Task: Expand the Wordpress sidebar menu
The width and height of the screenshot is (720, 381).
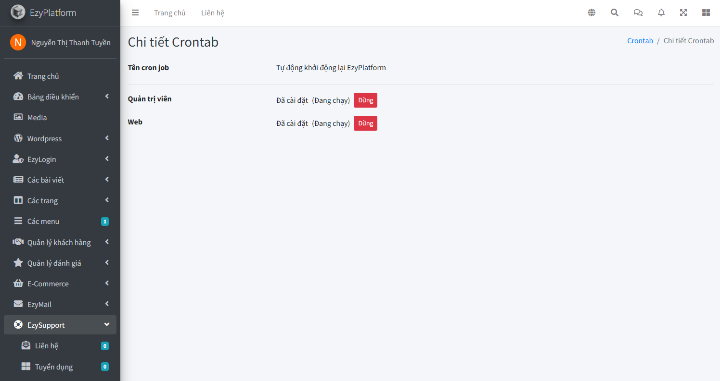Action: click(x=60, y=138)
